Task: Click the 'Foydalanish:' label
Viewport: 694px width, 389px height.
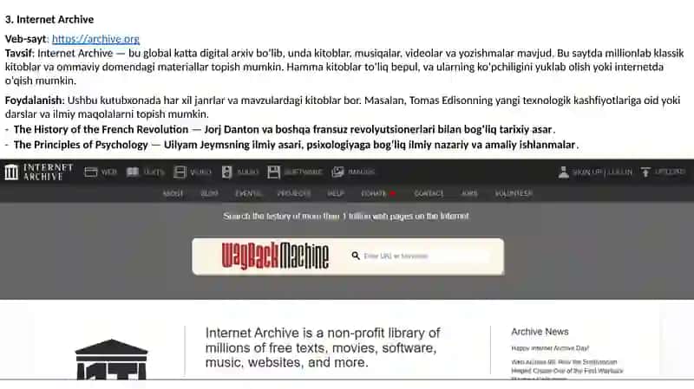Action: pos(35,100)
